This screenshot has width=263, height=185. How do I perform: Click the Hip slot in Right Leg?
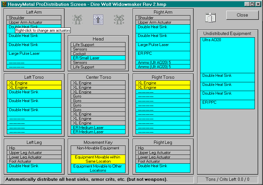[163, 148]
